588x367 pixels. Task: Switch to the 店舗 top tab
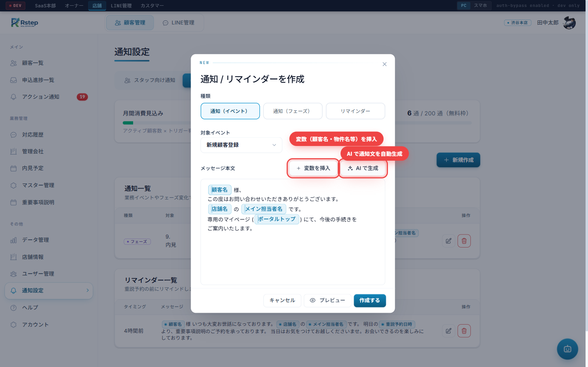point(97,6)
